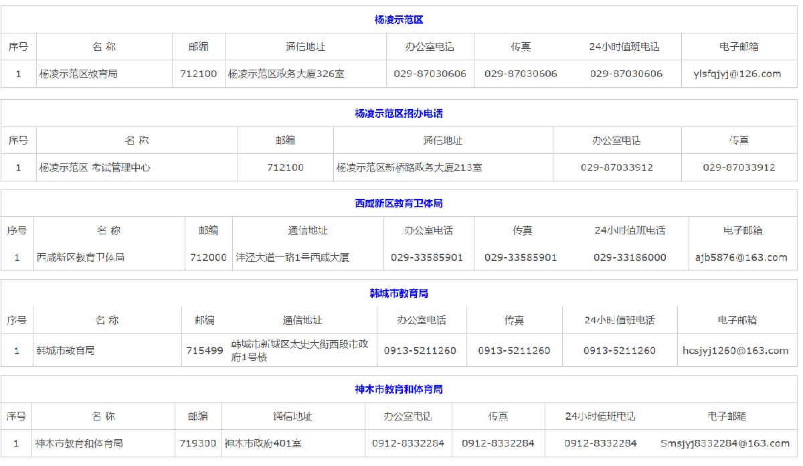Click postal code 719300 in the 神木市 table
Image resolution: width=803 pixels, height=466 pixels.
click(x=198, y=443)
